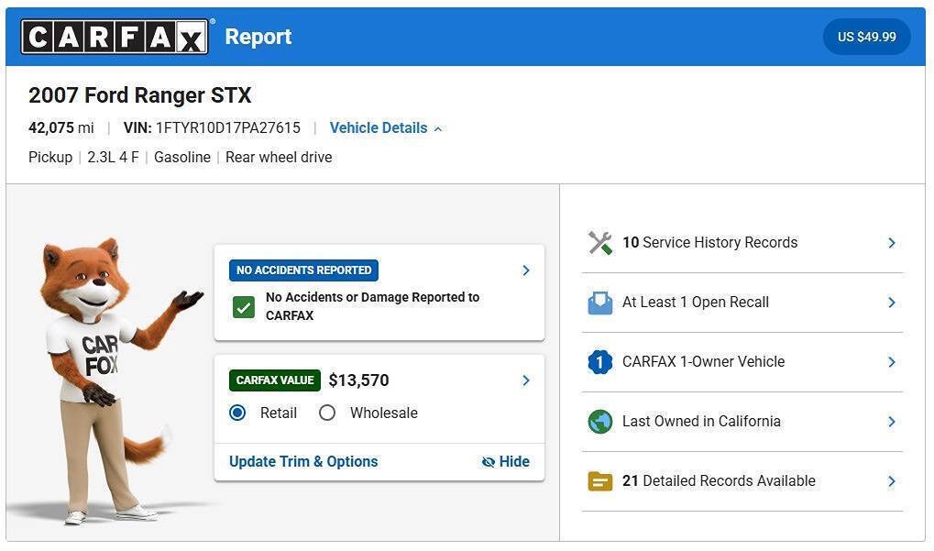Open the CARFAX Value details chevron
The height and width of the screenshot is (551, 934).
point(526,380)
